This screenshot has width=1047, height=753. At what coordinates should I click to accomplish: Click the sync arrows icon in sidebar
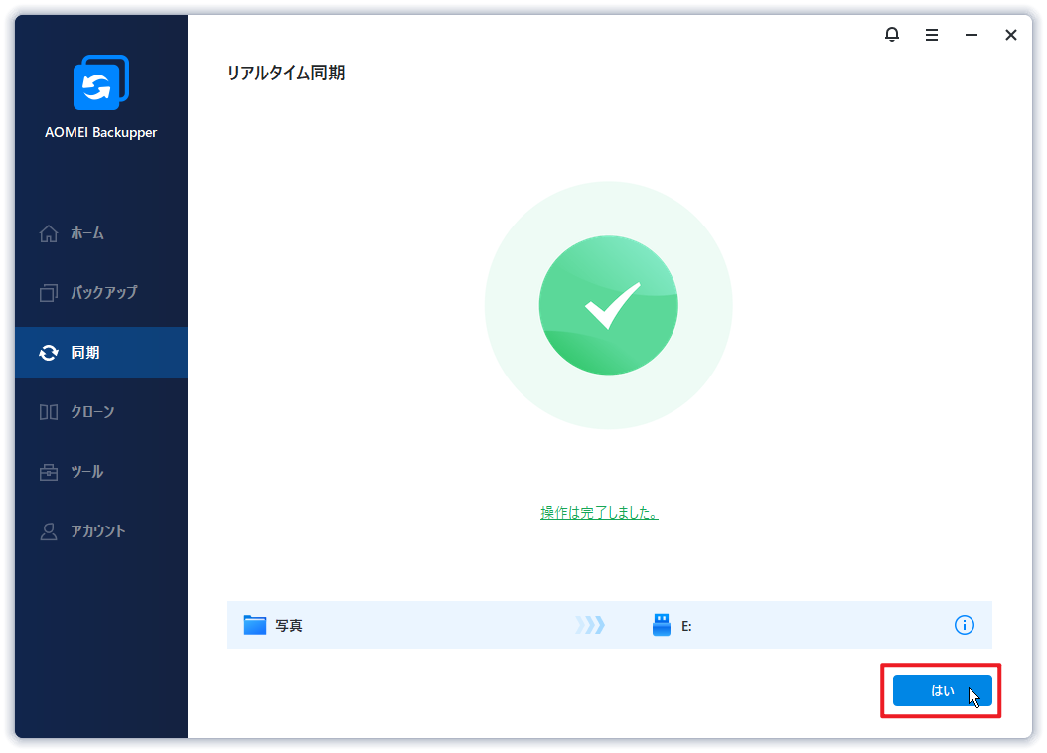(48, 353)
